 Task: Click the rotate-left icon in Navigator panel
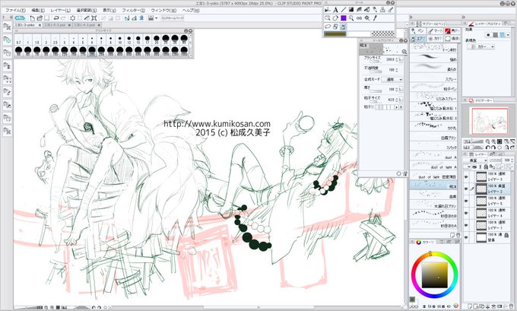pyautogui.click(x=488, y=148)
